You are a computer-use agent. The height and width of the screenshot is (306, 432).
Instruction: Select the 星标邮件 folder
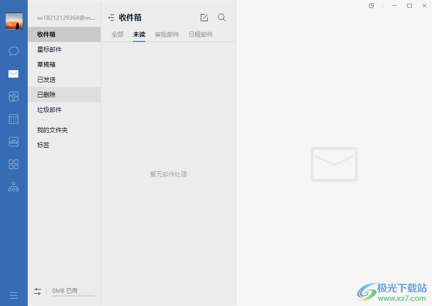pos(48,49)
